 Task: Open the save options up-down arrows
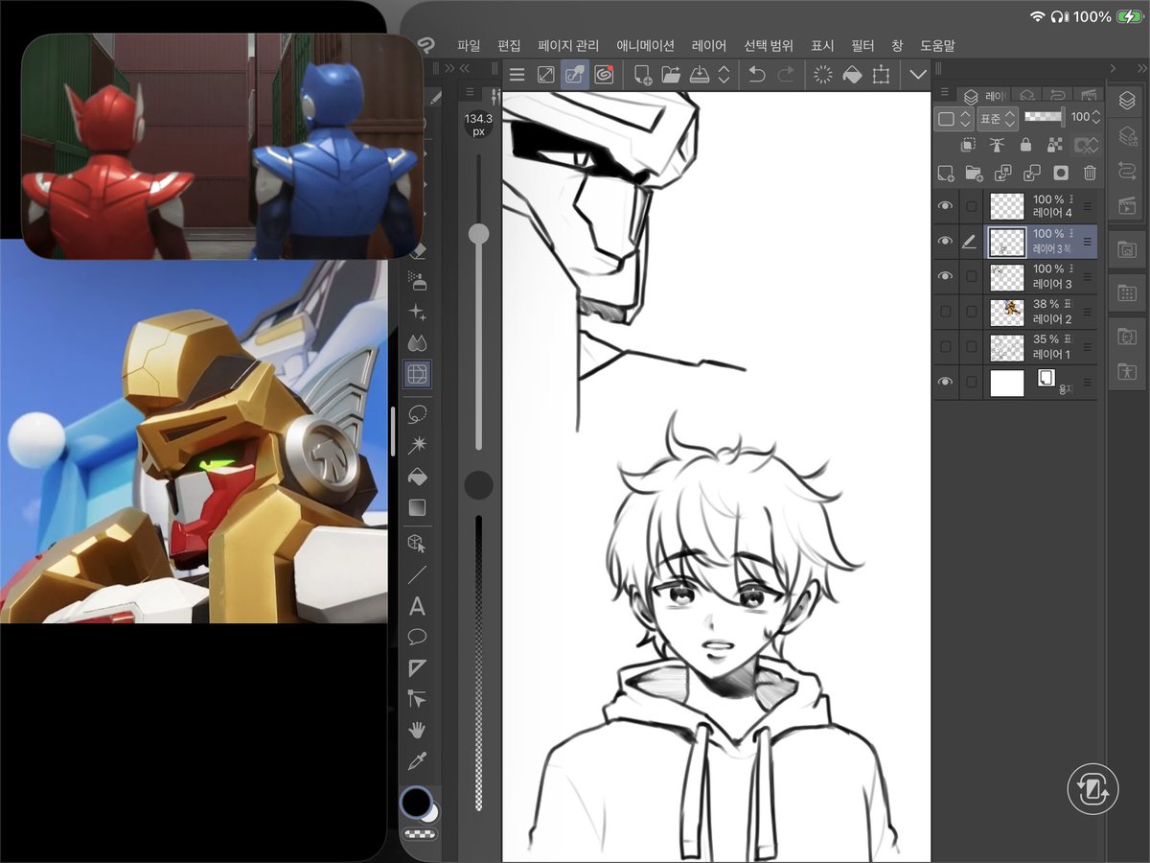pos(724,75)
